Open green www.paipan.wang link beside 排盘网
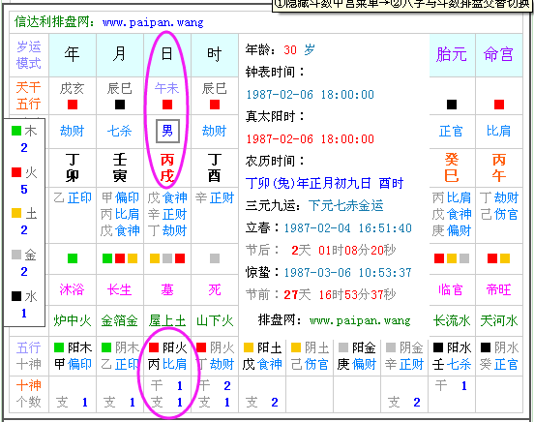The image size is (534, 422). (x=360, y=320)
